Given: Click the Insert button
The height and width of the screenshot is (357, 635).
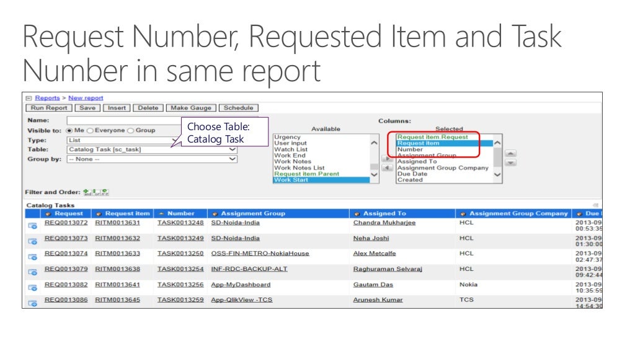Looking at the screenshot, I should (117, 108).
